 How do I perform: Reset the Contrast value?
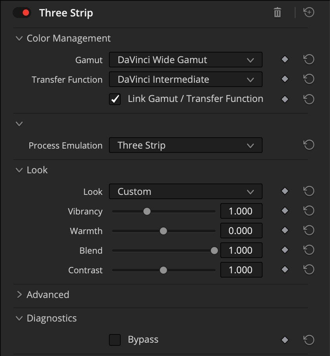point(309,269)
